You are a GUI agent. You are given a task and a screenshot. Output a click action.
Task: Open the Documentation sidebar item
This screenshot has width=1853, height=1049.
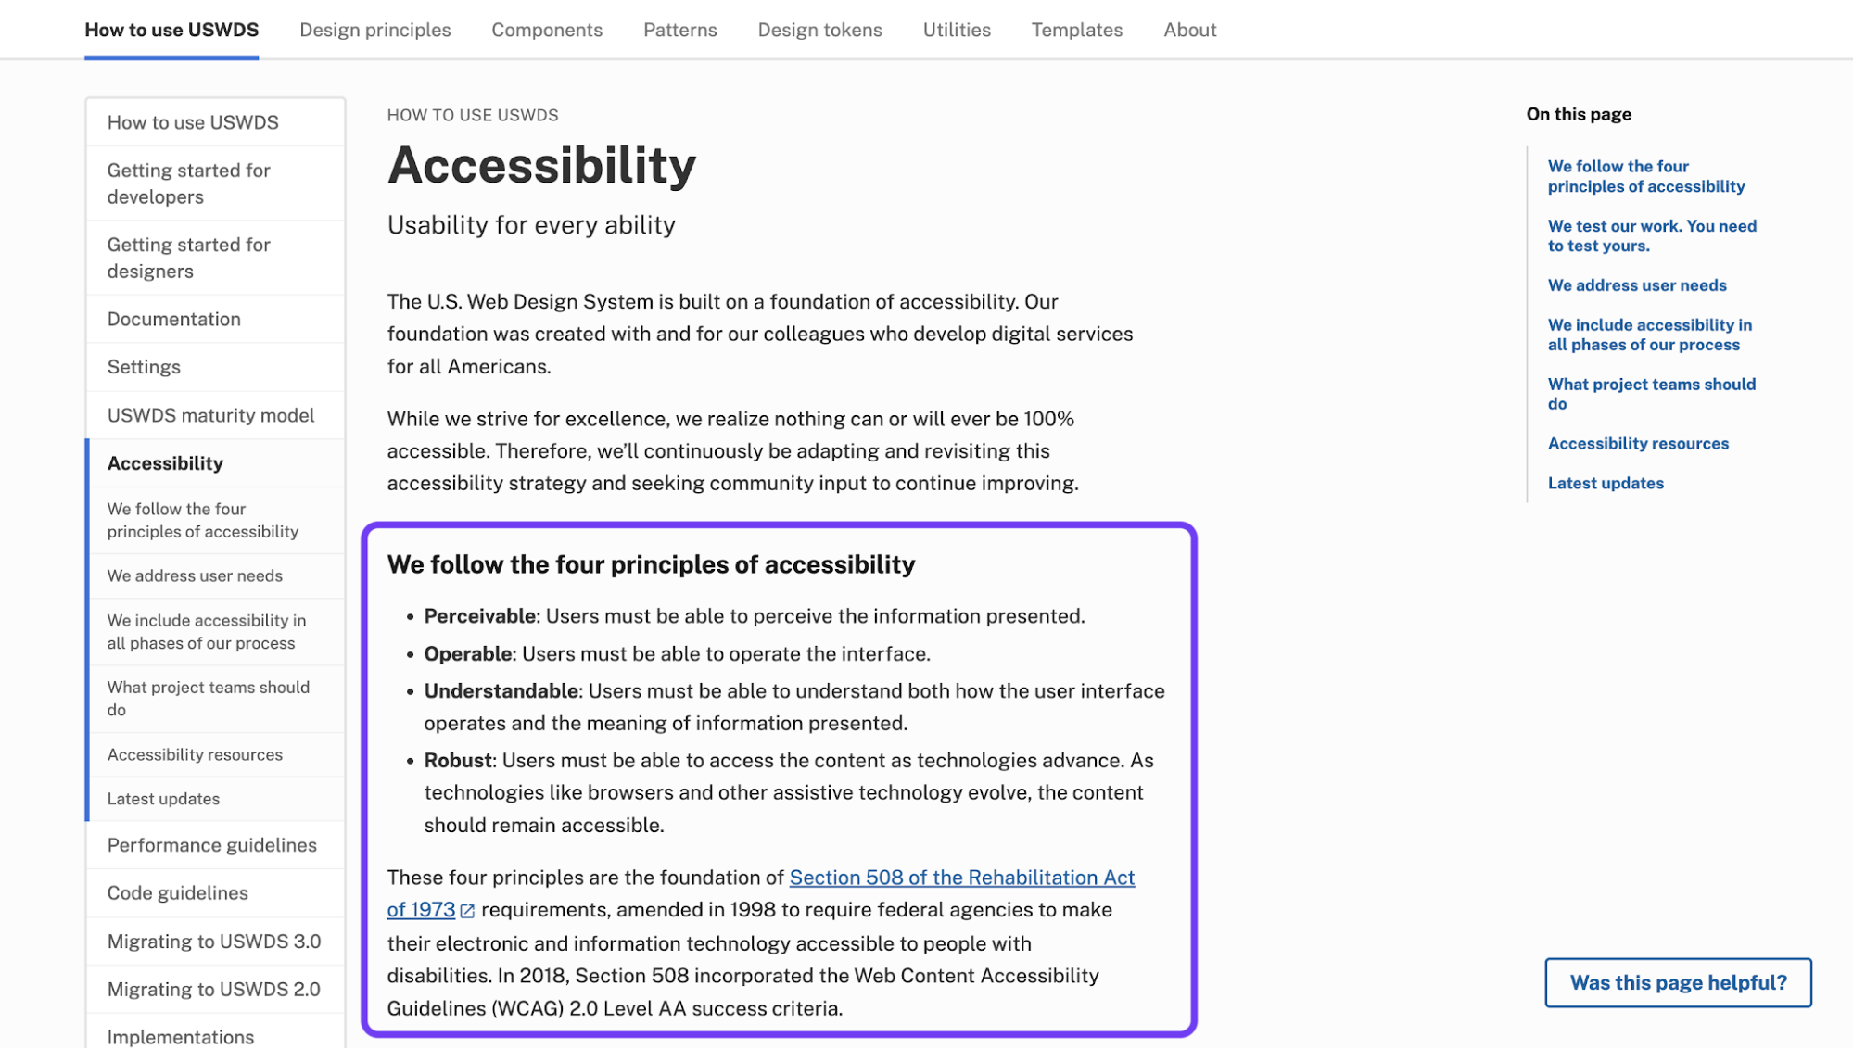pyautogui.click(x=216, y=319)
